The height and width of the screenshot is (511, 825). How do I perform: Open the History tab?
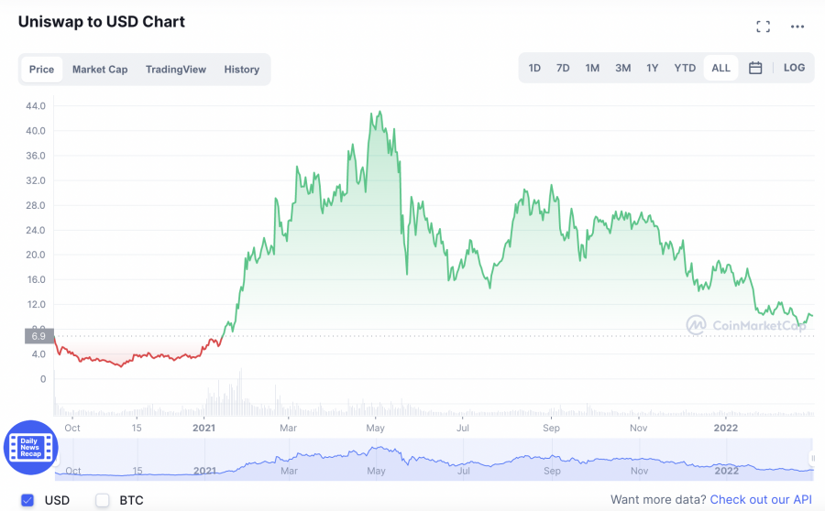(x=242, y=70)
